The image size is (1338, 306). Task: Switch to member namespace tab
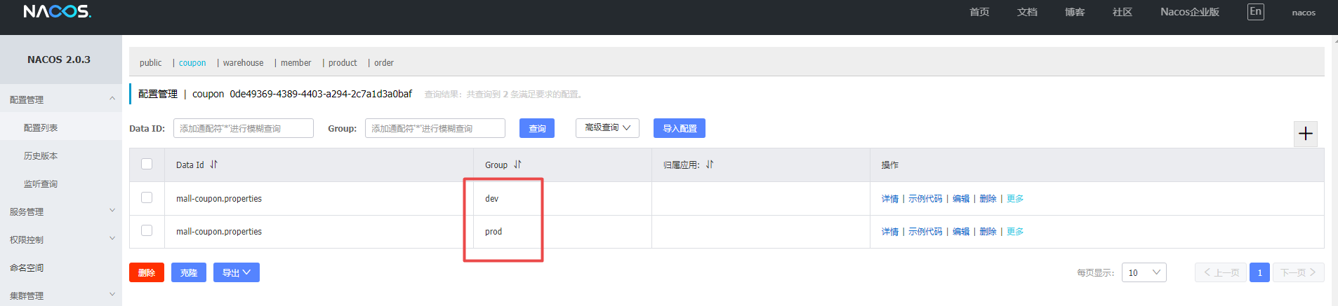(x=296, y=63)
